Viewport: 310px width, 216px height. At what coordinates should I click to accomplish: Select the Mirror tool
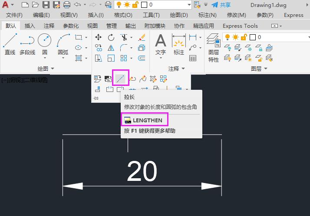(x=111, y=48)
